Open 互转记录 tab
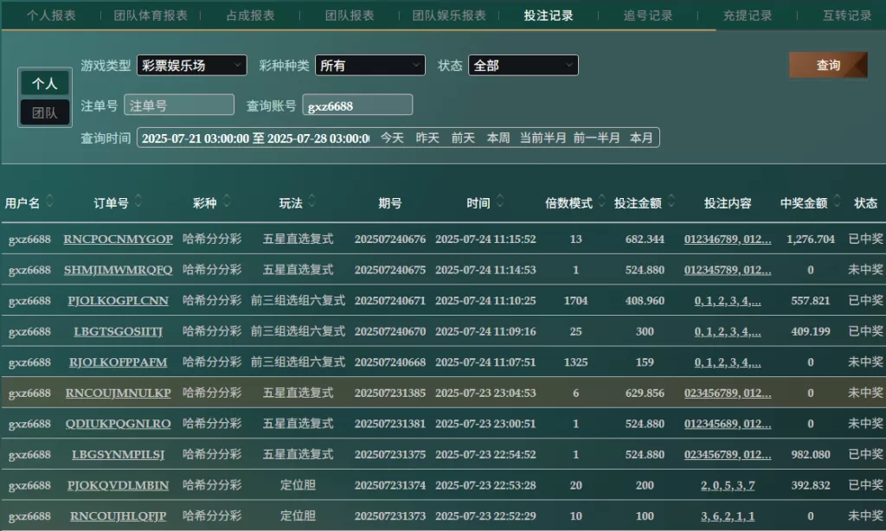 coord(847,16)
